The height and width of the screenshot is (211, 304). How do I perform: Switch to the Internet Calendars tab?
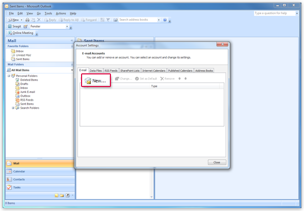click(154, 71)
